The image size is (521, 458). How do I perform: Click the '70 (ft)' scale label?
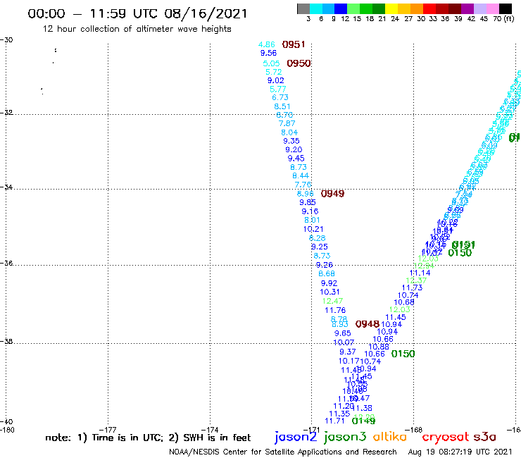503,18
